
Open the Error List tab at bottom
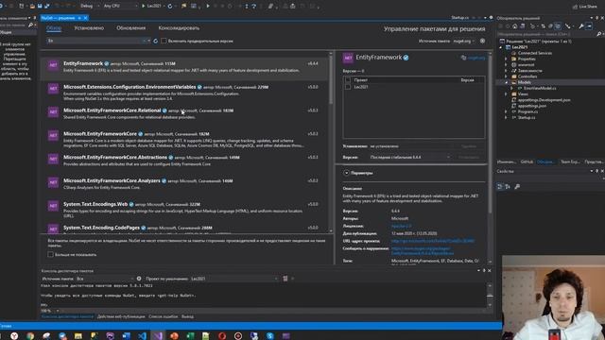[x=164, y=316]
